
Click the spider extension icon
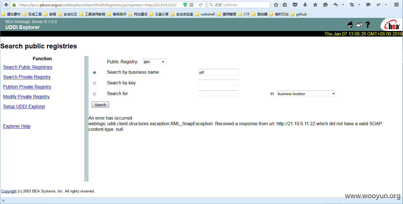(x=378, y=5)
